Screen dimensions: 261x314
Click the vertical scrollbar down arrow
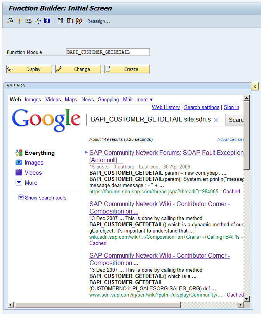pyautogui.click(x=247, y=299)
